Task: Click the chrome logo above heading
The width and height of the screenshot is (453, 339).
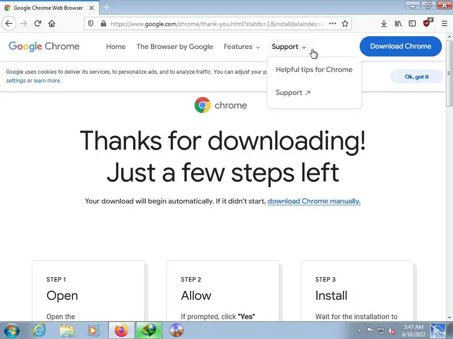Action: (221, 105)
